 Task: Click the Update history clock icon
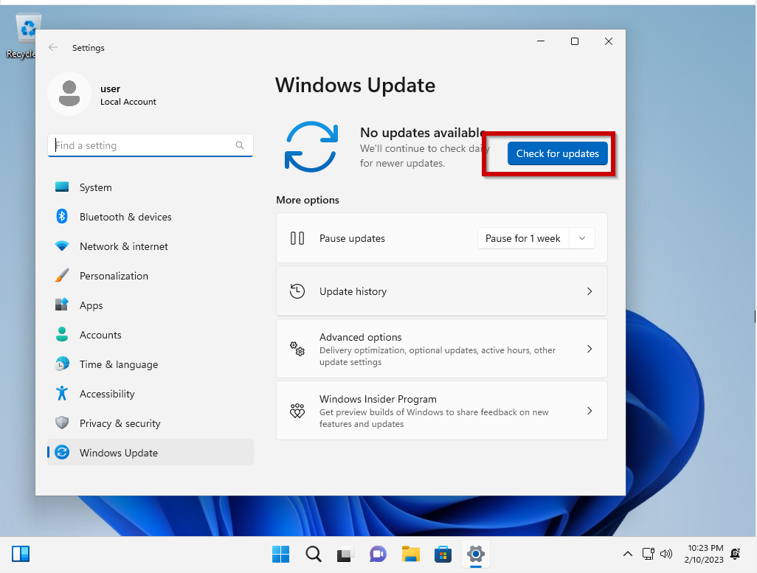click(297, 291)
